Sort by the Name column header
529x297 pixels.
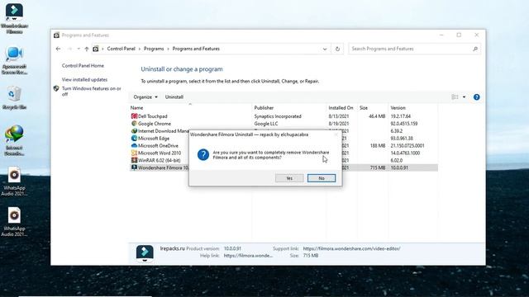pyautogui.click(x=136, y=108)
